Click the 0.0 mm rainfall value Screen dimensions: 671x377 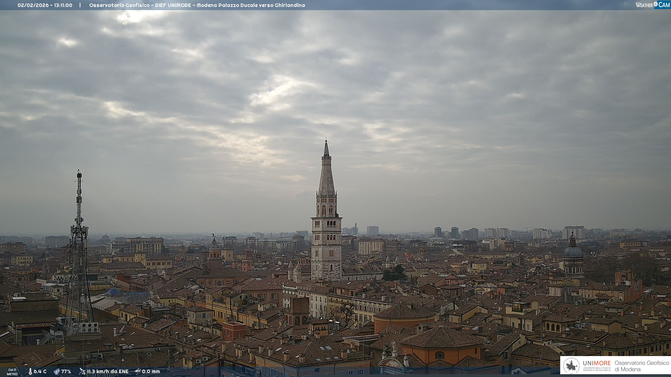coord(151,371)
